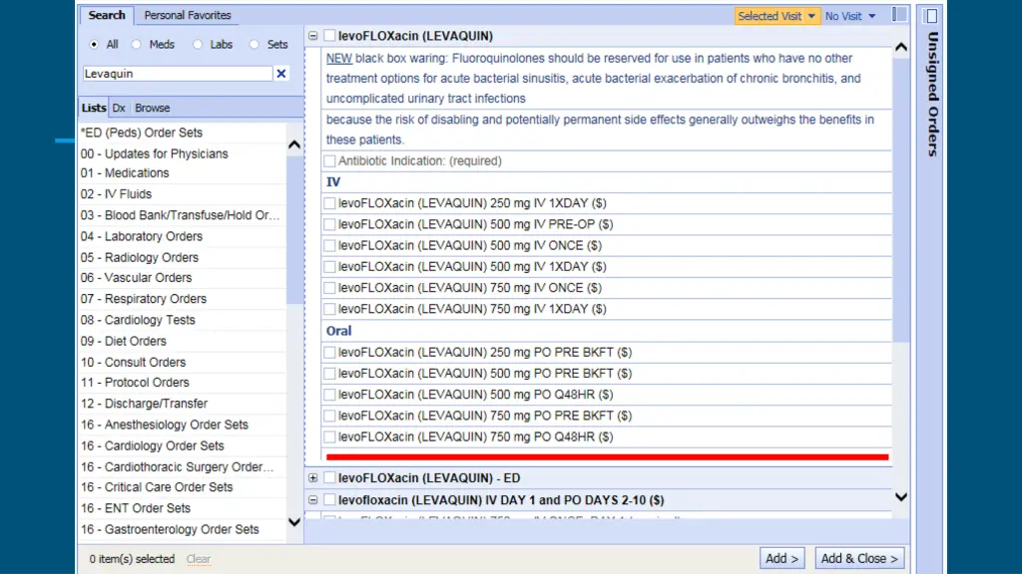The image size is (1022, 574).
Task: Toggle the panel layout icon beside No Visit
Action: (899, 15)
